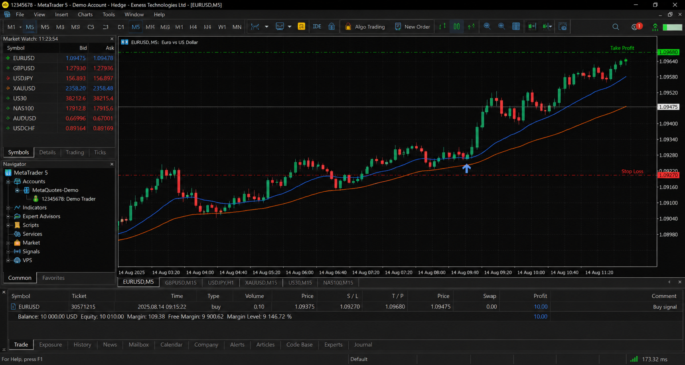The image size is (685, 365).
Task: Open the search magnifier in toolbar
Action: pyautogui.click(x=616, y=27)
